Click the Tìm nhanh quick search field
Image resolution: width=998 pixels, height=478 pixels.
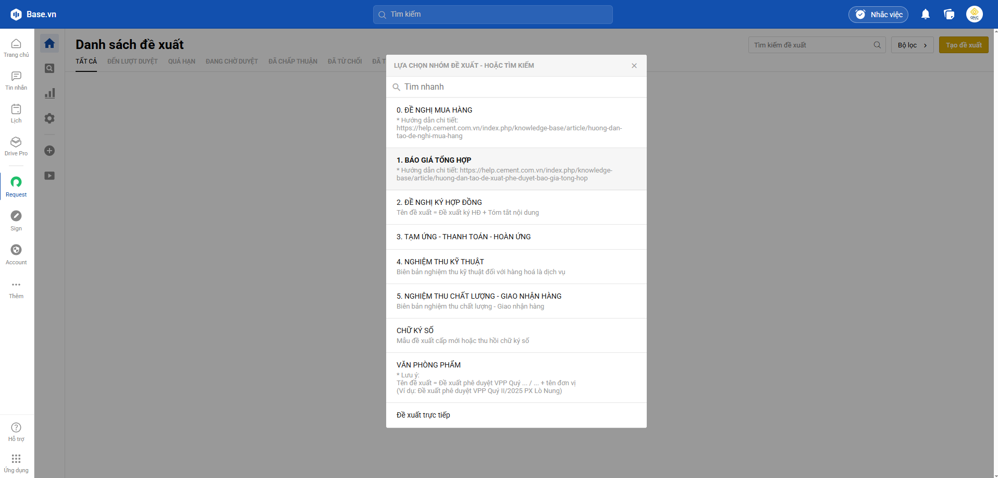tap(516, 87)
